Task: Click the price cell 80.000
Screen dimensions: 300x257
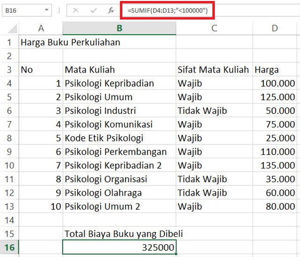Action: (275, 206)
